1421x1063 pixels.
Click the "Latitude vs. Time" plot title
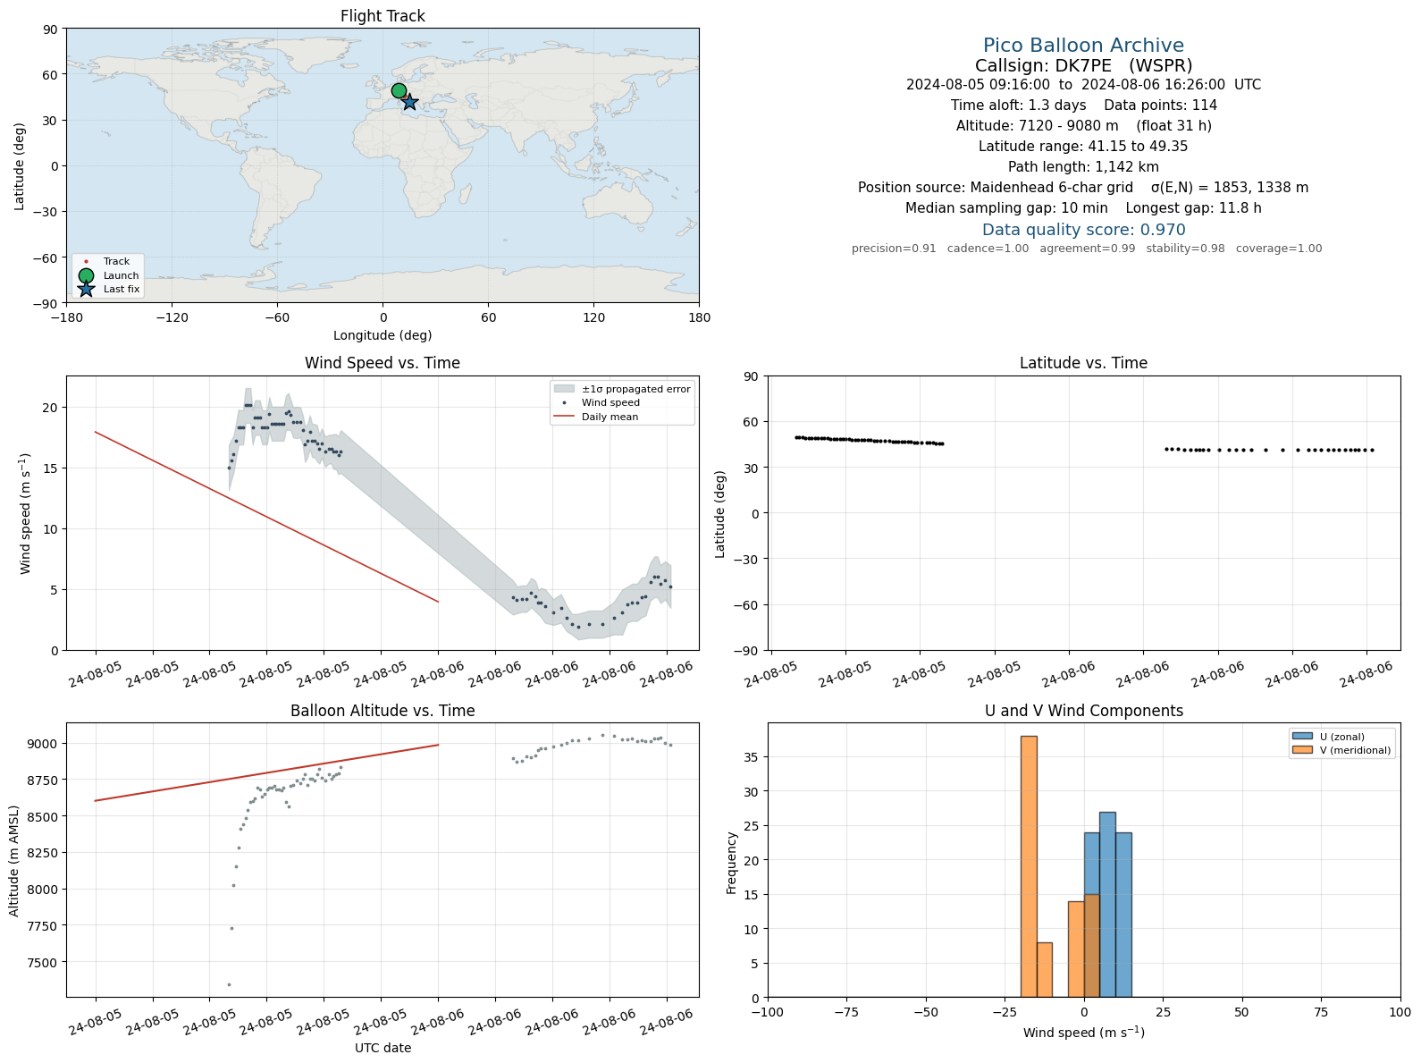1083,363
